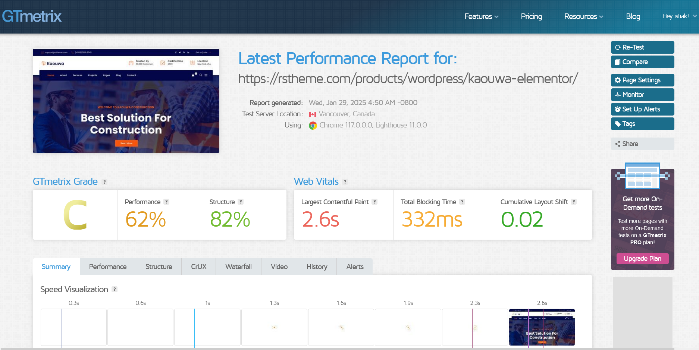Screen dimensions: 699x350
Task: Click the Vancouver, Canada location text
Action: pos(347,114)
